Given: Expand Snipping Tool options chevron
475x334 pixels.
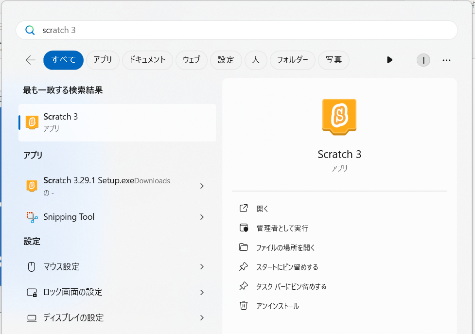Looking at the screenshot, I should [202, 217].
